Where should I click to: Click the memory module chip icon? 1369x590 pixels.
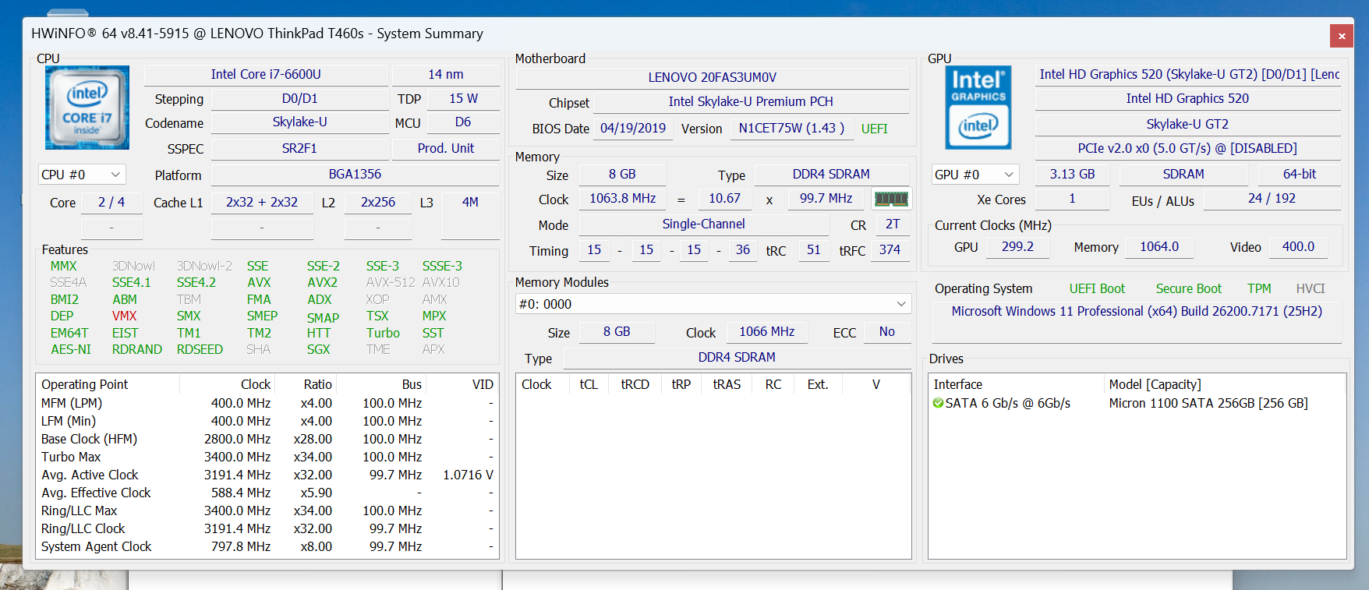tap(891, 199)
